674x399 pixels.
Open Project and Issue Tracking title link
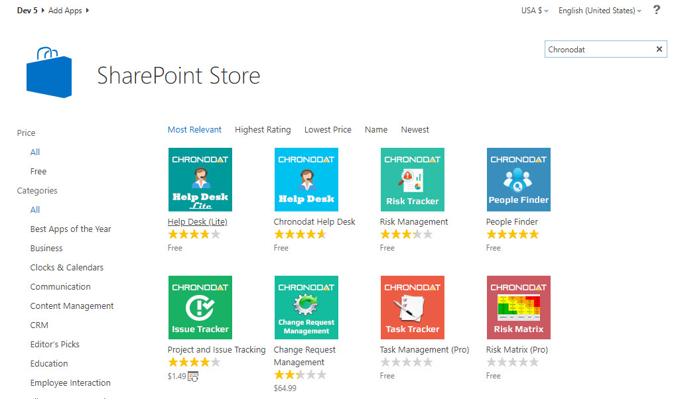pos(216,349)
